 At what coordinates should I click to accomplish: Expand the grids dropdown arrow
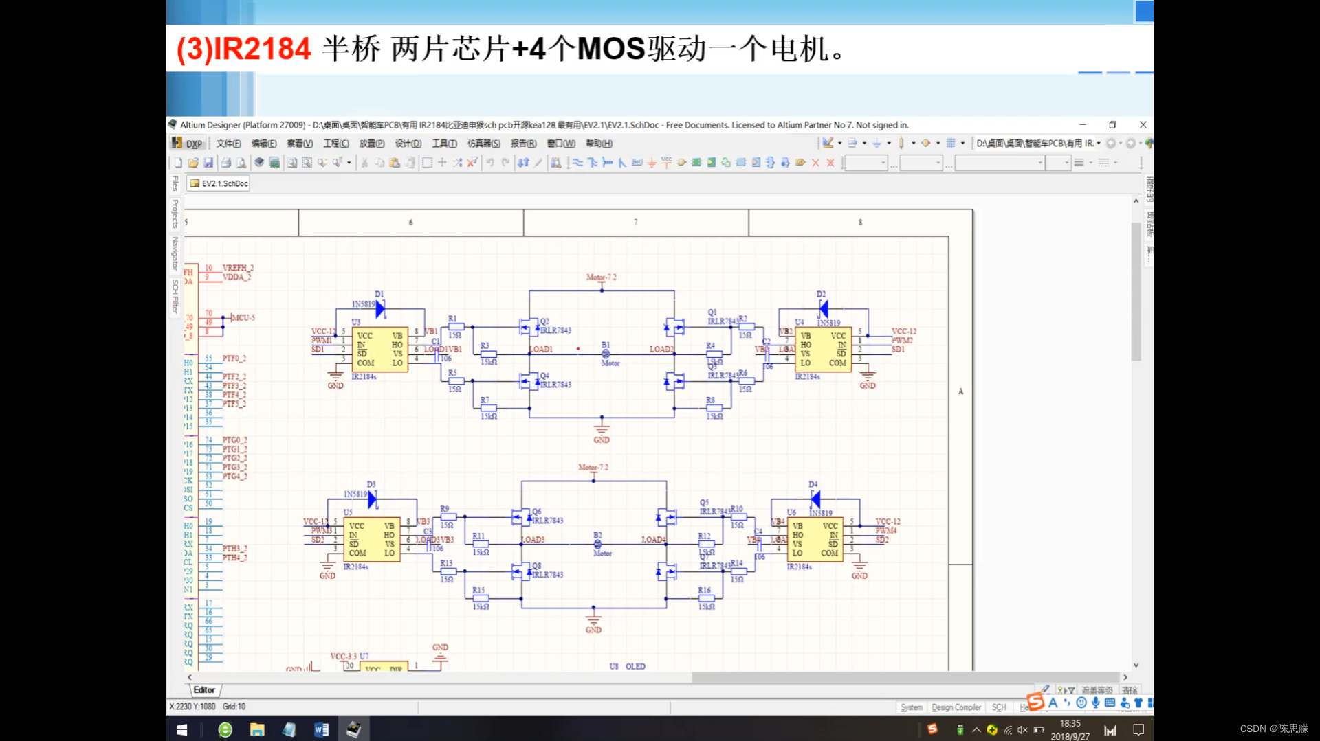click(962, 143)
